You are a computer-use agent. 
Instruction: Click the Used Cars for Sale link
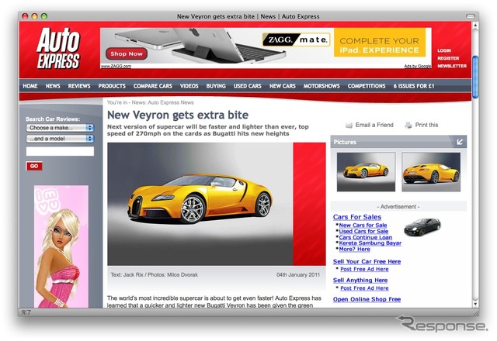pos(363,231)
